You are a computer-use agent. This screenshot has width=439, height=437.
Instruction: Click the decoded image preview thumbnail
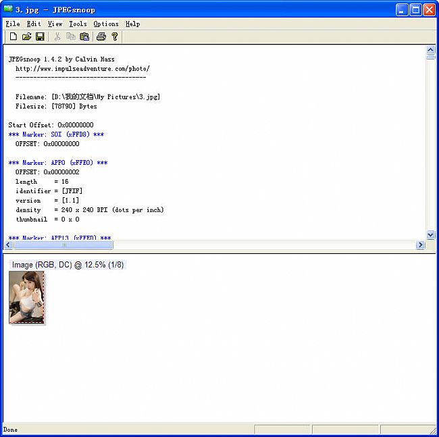(x=26, y=297)
